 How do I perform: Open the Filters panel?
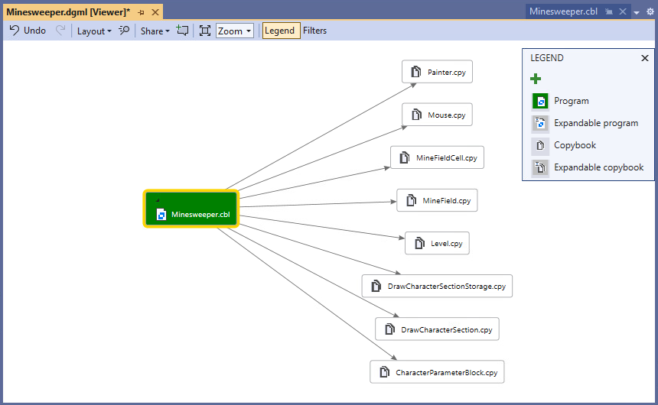coord(314,31)
